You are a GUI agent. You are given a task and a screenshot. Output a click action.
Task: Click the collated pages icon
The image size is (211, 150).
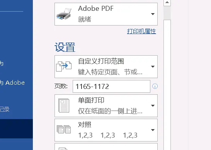tap(64, 129)
